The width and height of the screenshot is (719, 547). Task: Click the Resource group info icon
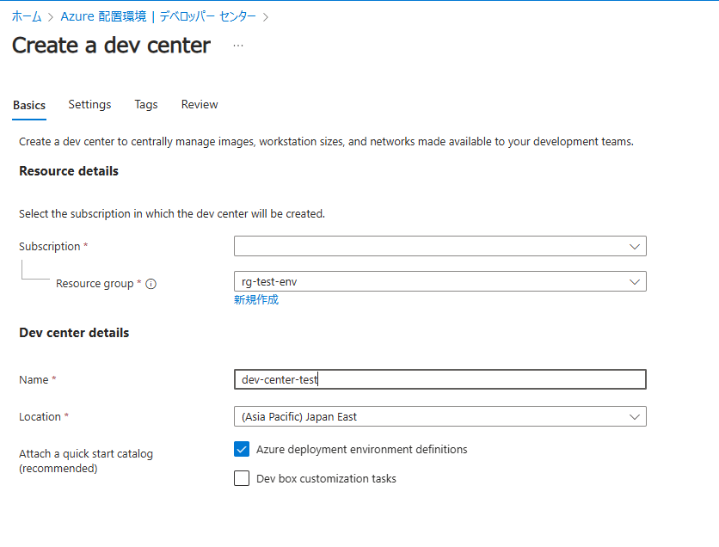tap(151, 285)
